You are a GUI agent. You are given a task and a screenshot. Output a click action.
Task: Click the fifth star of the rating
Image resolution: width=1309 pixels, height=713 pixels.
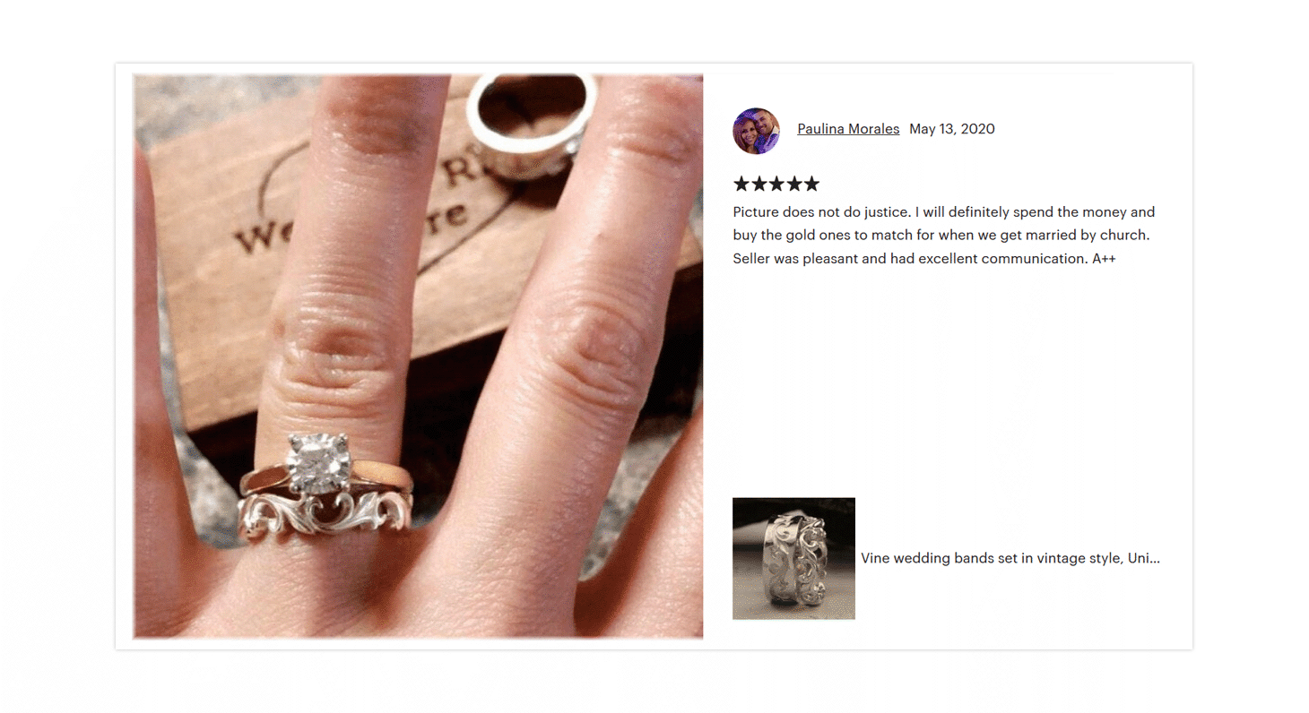tap(811, 184)
